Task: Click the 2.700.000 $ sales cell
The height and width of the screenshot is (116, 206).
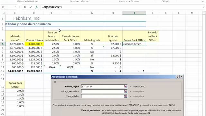Action: [x=34, y=52]
